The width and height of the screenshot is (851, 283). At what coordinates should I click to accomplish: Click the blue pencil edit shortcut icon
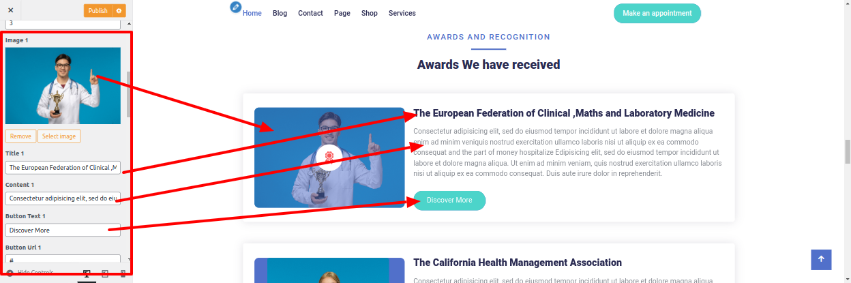point(236,7)
